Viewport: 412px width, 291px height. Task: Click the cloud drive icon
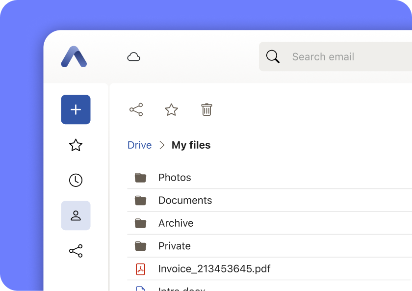pos(133,57)
